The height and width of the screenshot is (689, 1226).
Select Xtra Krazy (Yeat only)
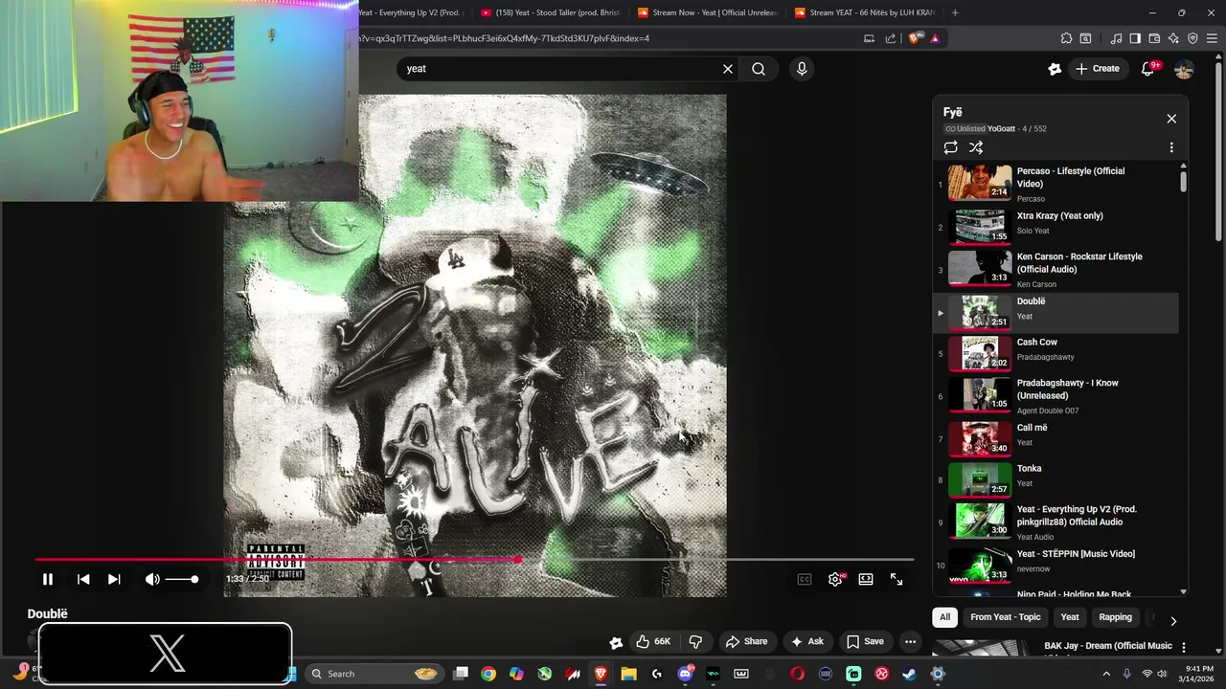[1056, 226]
